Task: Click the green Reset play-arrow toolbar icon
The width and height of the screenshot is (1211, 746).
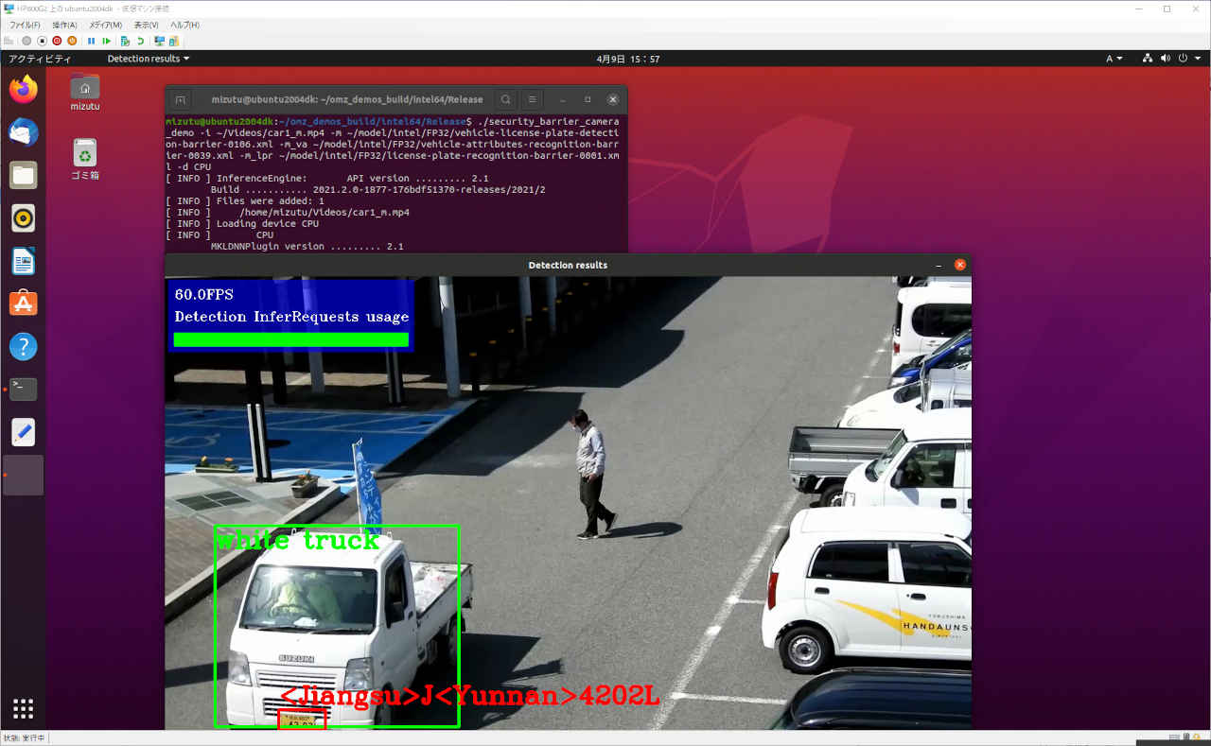Action: pos(107,41)
